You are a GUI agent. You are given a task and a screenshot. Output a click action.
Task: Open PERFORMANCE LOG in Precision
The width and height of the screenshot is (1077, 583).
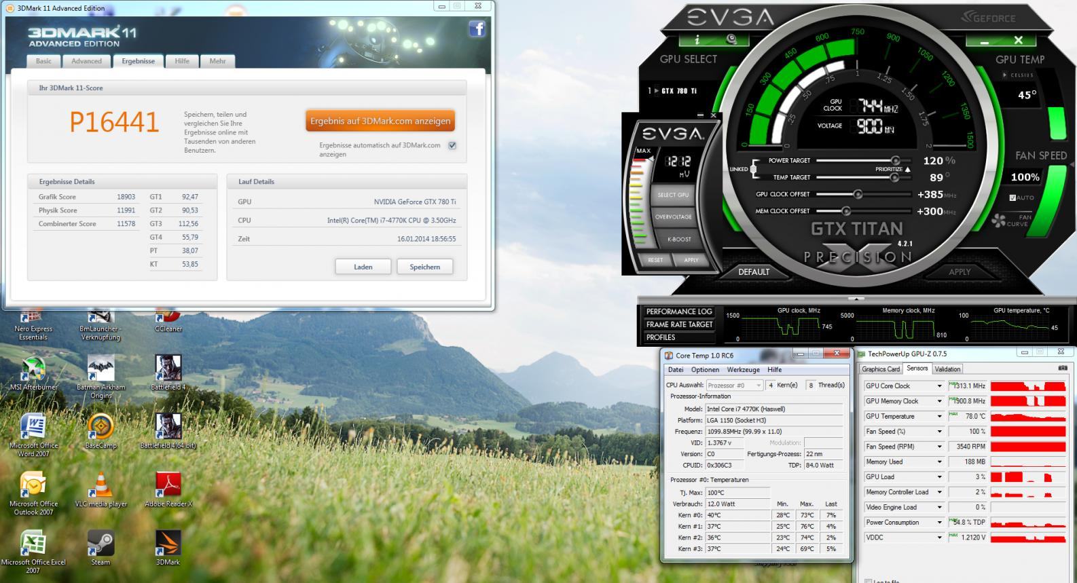point(679,312)
